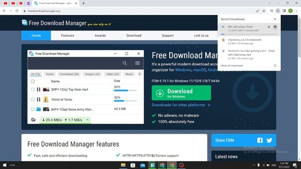Toggle the Chrome side panel icon
Screen dimensions: 301x169
(x=284, y=11)
